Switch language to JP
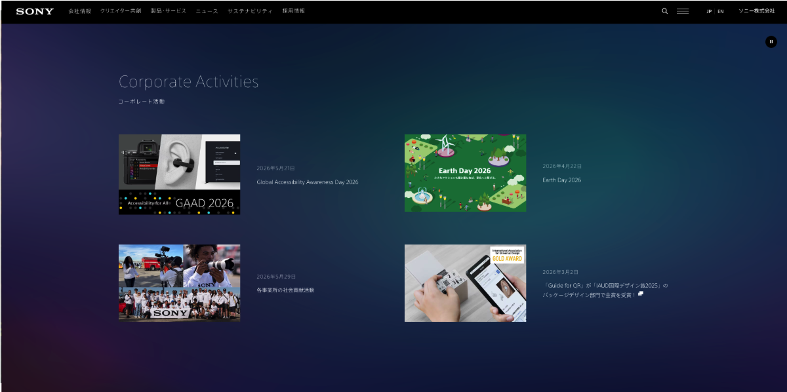Screen dimensions: 787x392 (x=709, y=11)
